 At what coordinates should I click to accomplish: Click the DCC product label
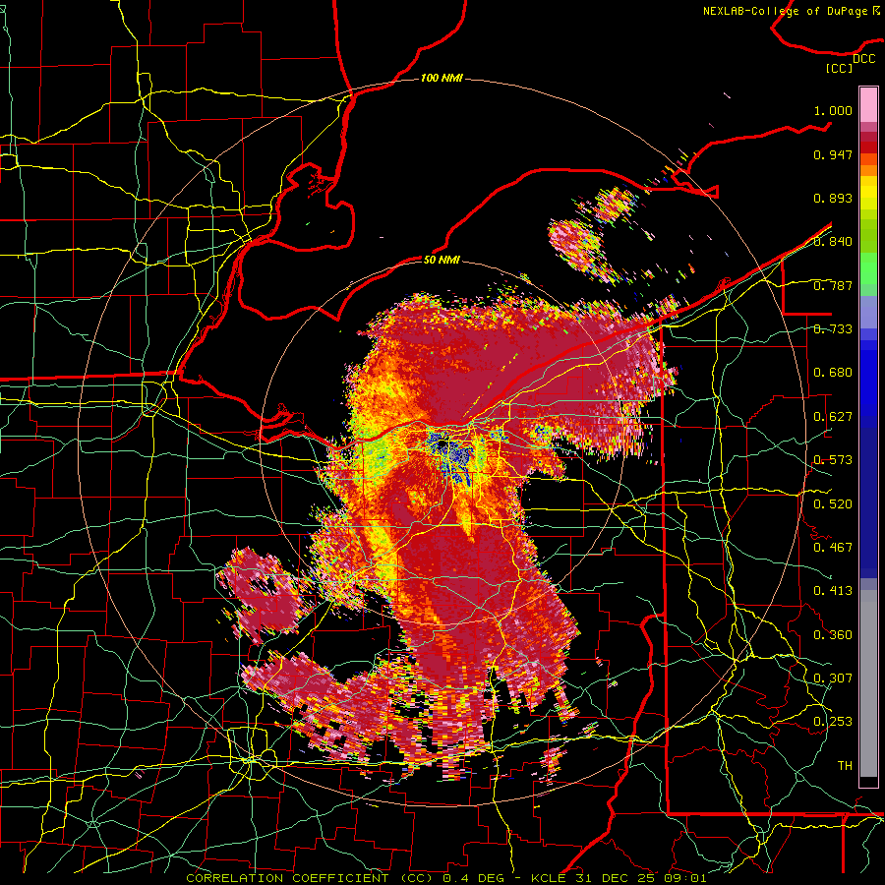863,59
